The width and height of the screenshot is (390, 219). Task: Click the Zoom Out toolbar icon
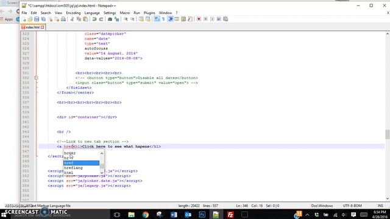132,19
